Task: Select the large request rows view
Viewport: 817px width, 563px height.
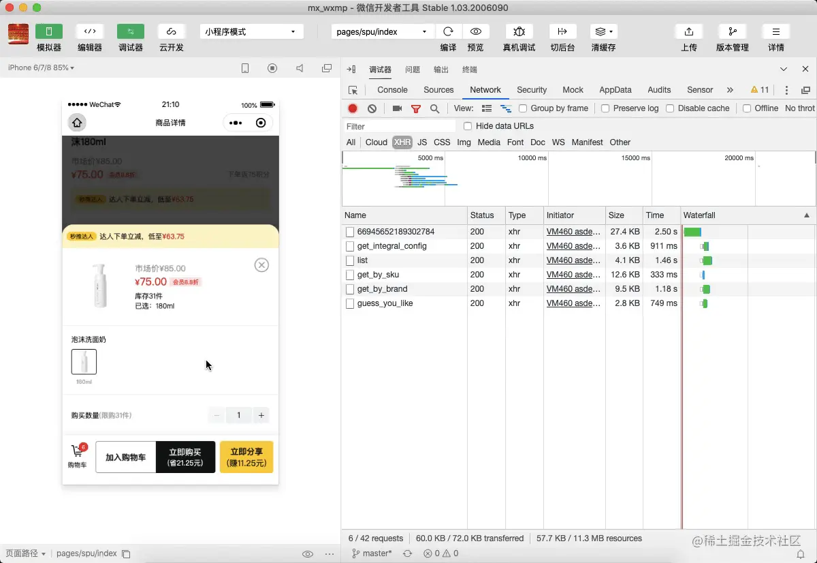Action: click(x=487, y=108)
